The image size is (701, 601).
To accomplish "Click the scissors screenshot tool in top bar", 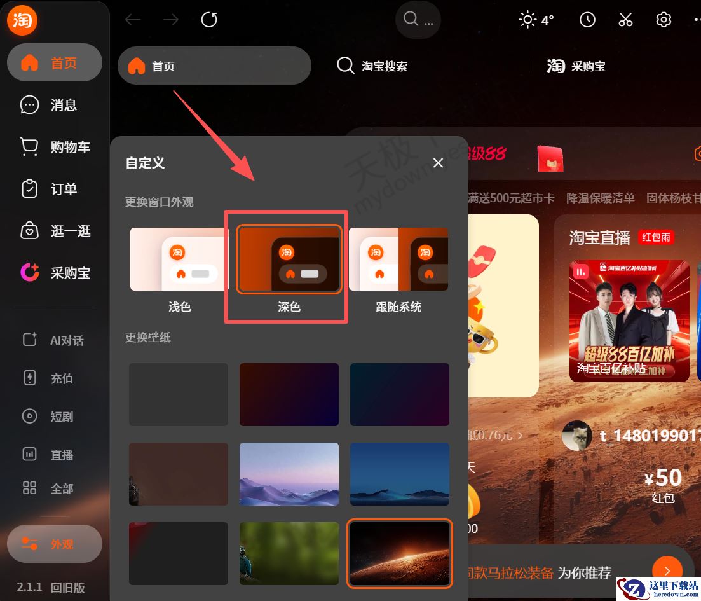I will (625, 20).
